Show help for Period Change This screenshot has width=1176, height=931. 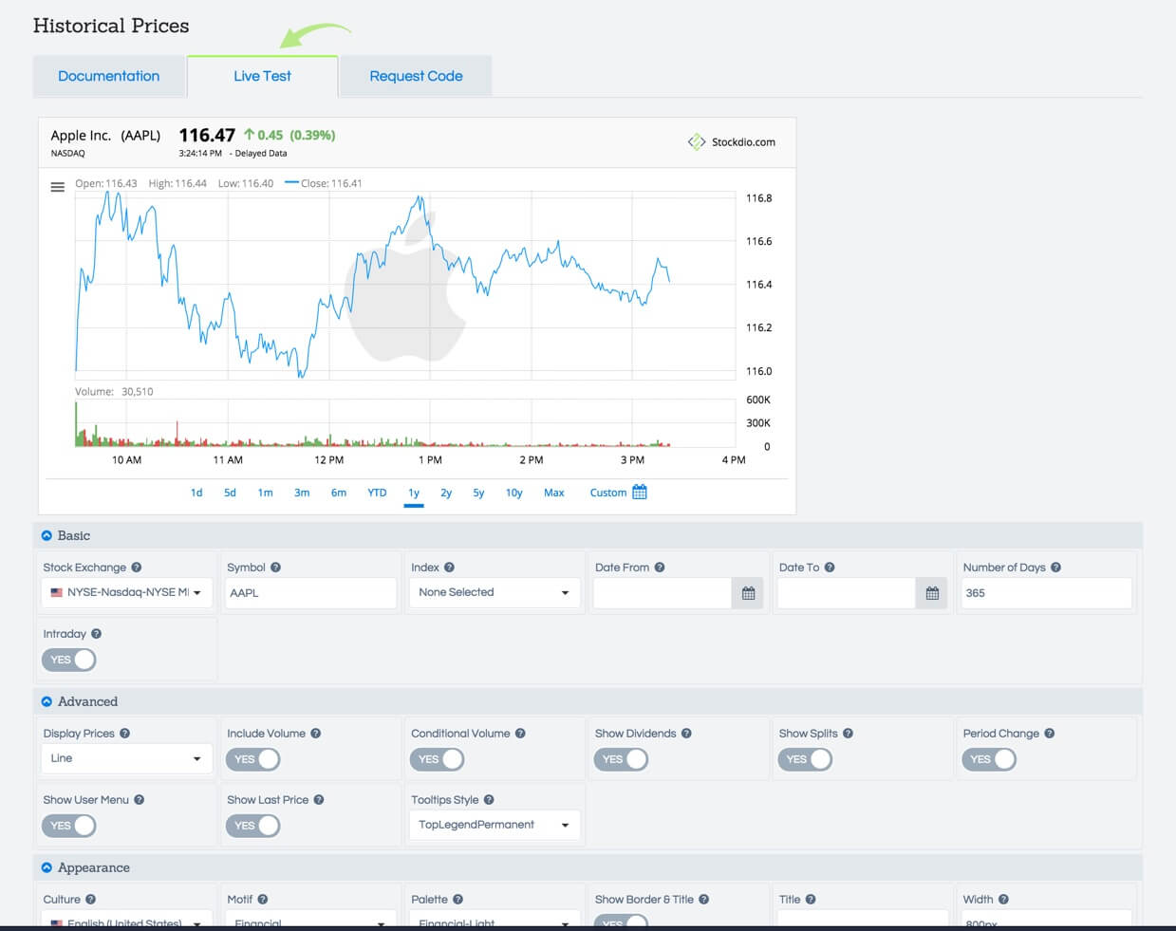pyautogui.click(x=1049, y=734)
